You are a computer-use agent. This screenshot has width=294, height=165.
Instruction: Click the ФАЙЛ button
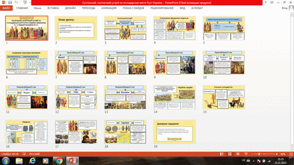pos(6,8)
